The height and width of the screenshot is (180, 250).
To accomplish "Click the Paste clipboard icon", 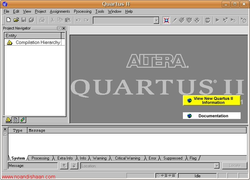I will point(68,20).
